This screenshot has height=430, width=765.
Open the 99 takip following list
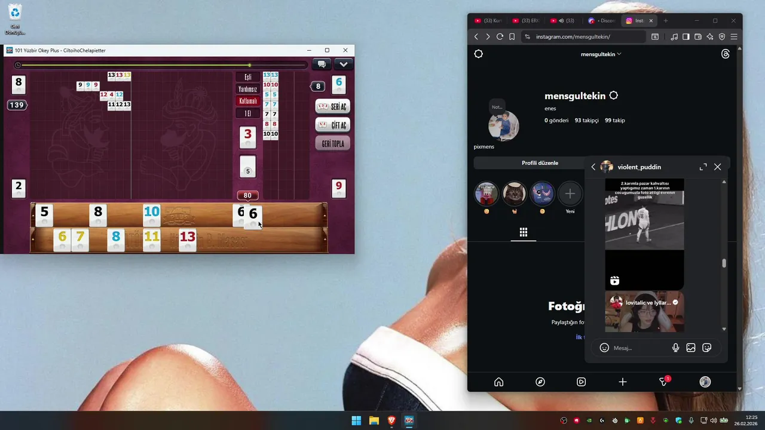[615, 120]
